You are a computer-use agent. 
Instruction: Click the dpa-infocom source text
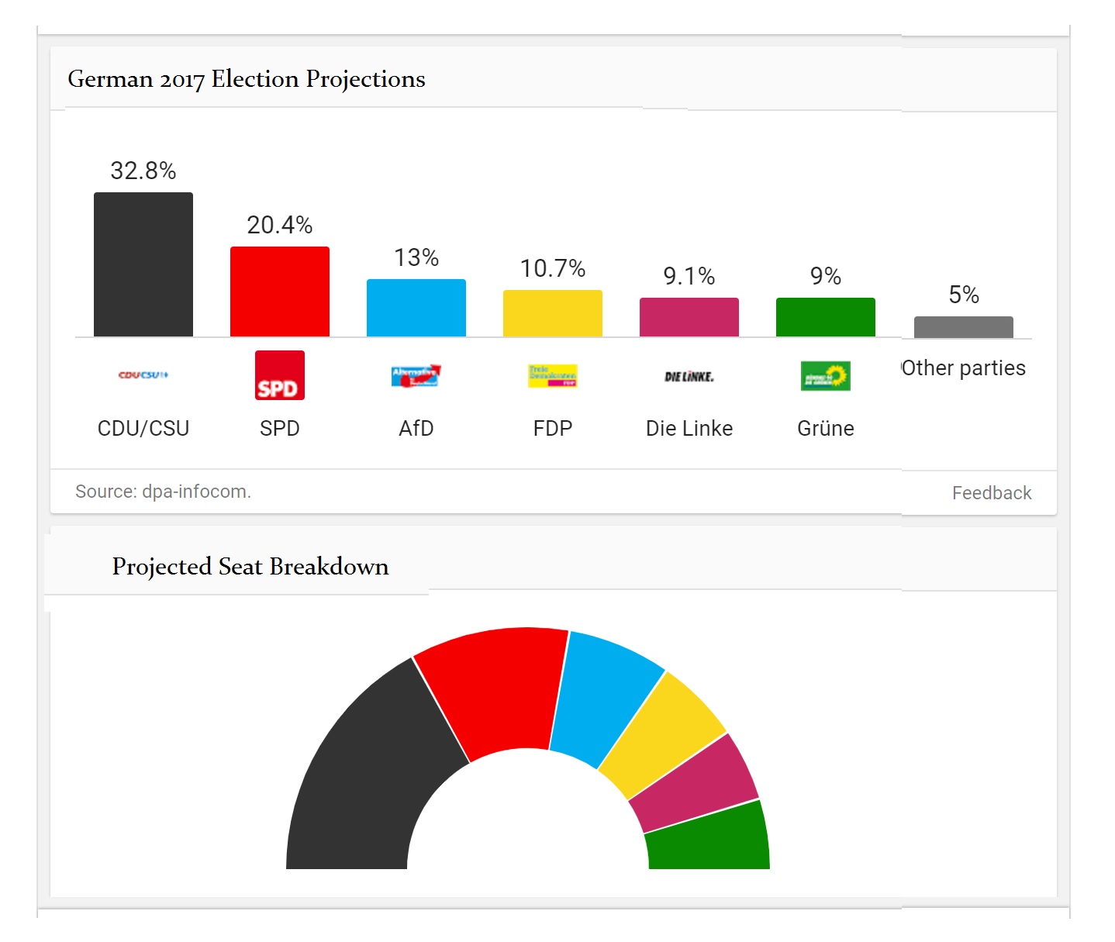coord(163,492)
